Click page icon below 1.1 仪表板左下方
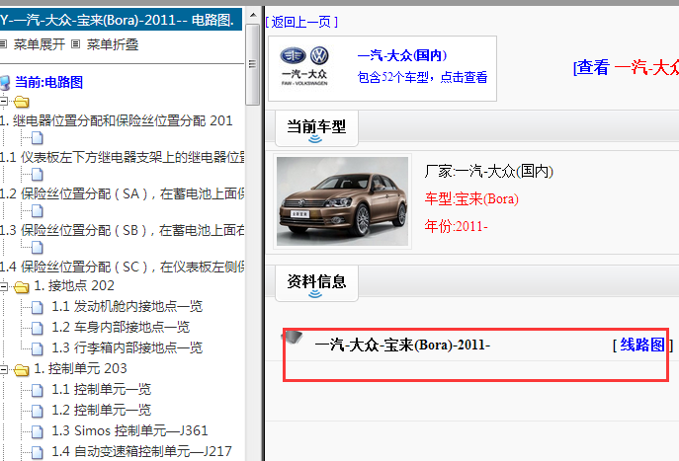679x461 pixels. [x=38, y=175]
